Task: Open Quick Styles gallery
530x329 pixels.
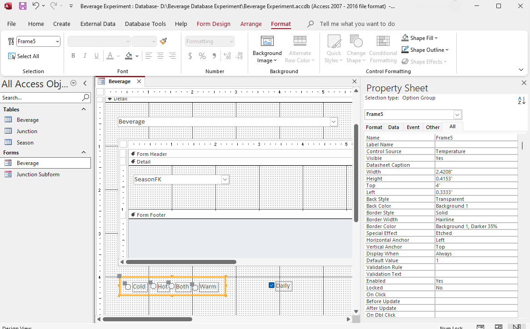Action: [334, 50]
